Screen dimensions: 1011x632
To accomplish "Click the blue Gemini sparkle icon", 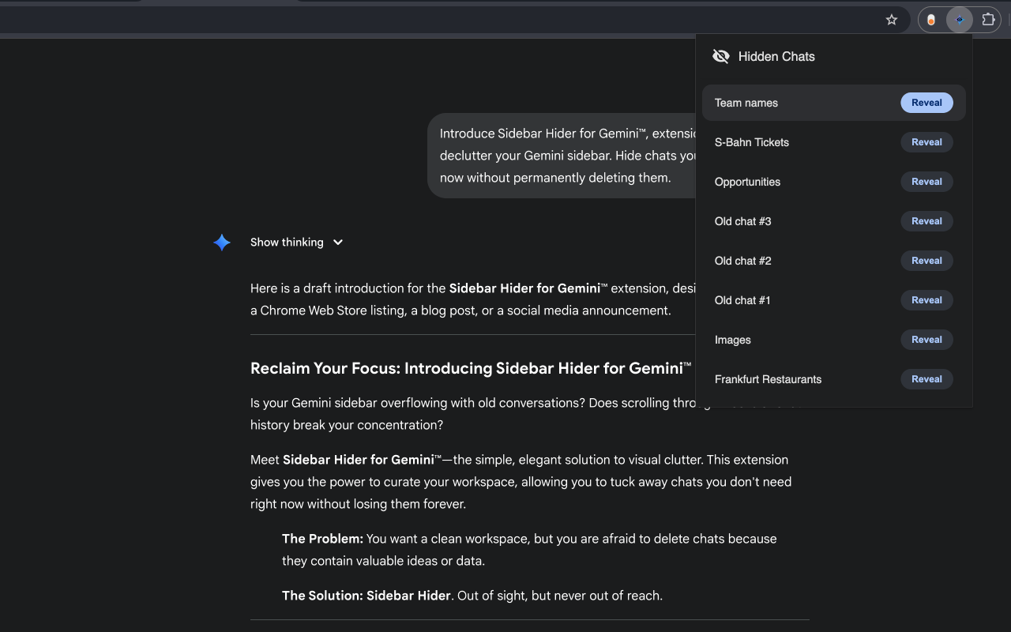I will pyautogui.click(x=222, y=243).
